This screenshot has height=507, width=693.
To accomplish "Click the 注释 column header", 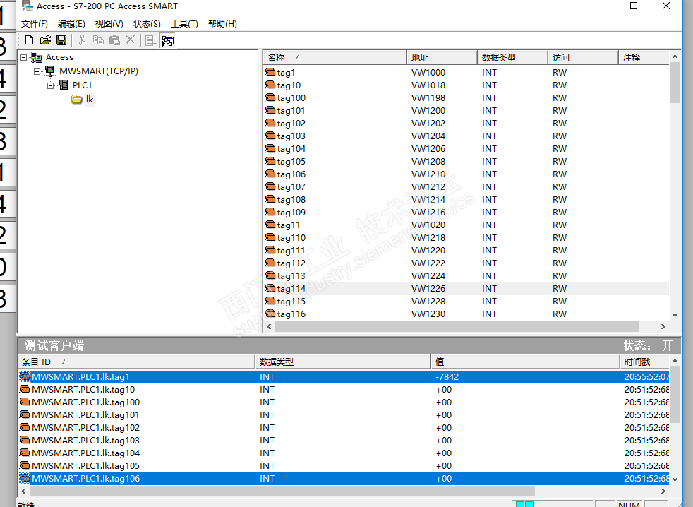I will point(644,57).
